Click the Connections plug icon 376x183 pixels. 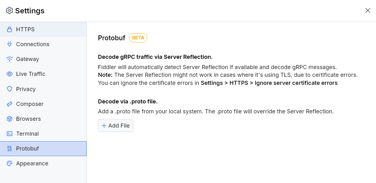(10, 44)
